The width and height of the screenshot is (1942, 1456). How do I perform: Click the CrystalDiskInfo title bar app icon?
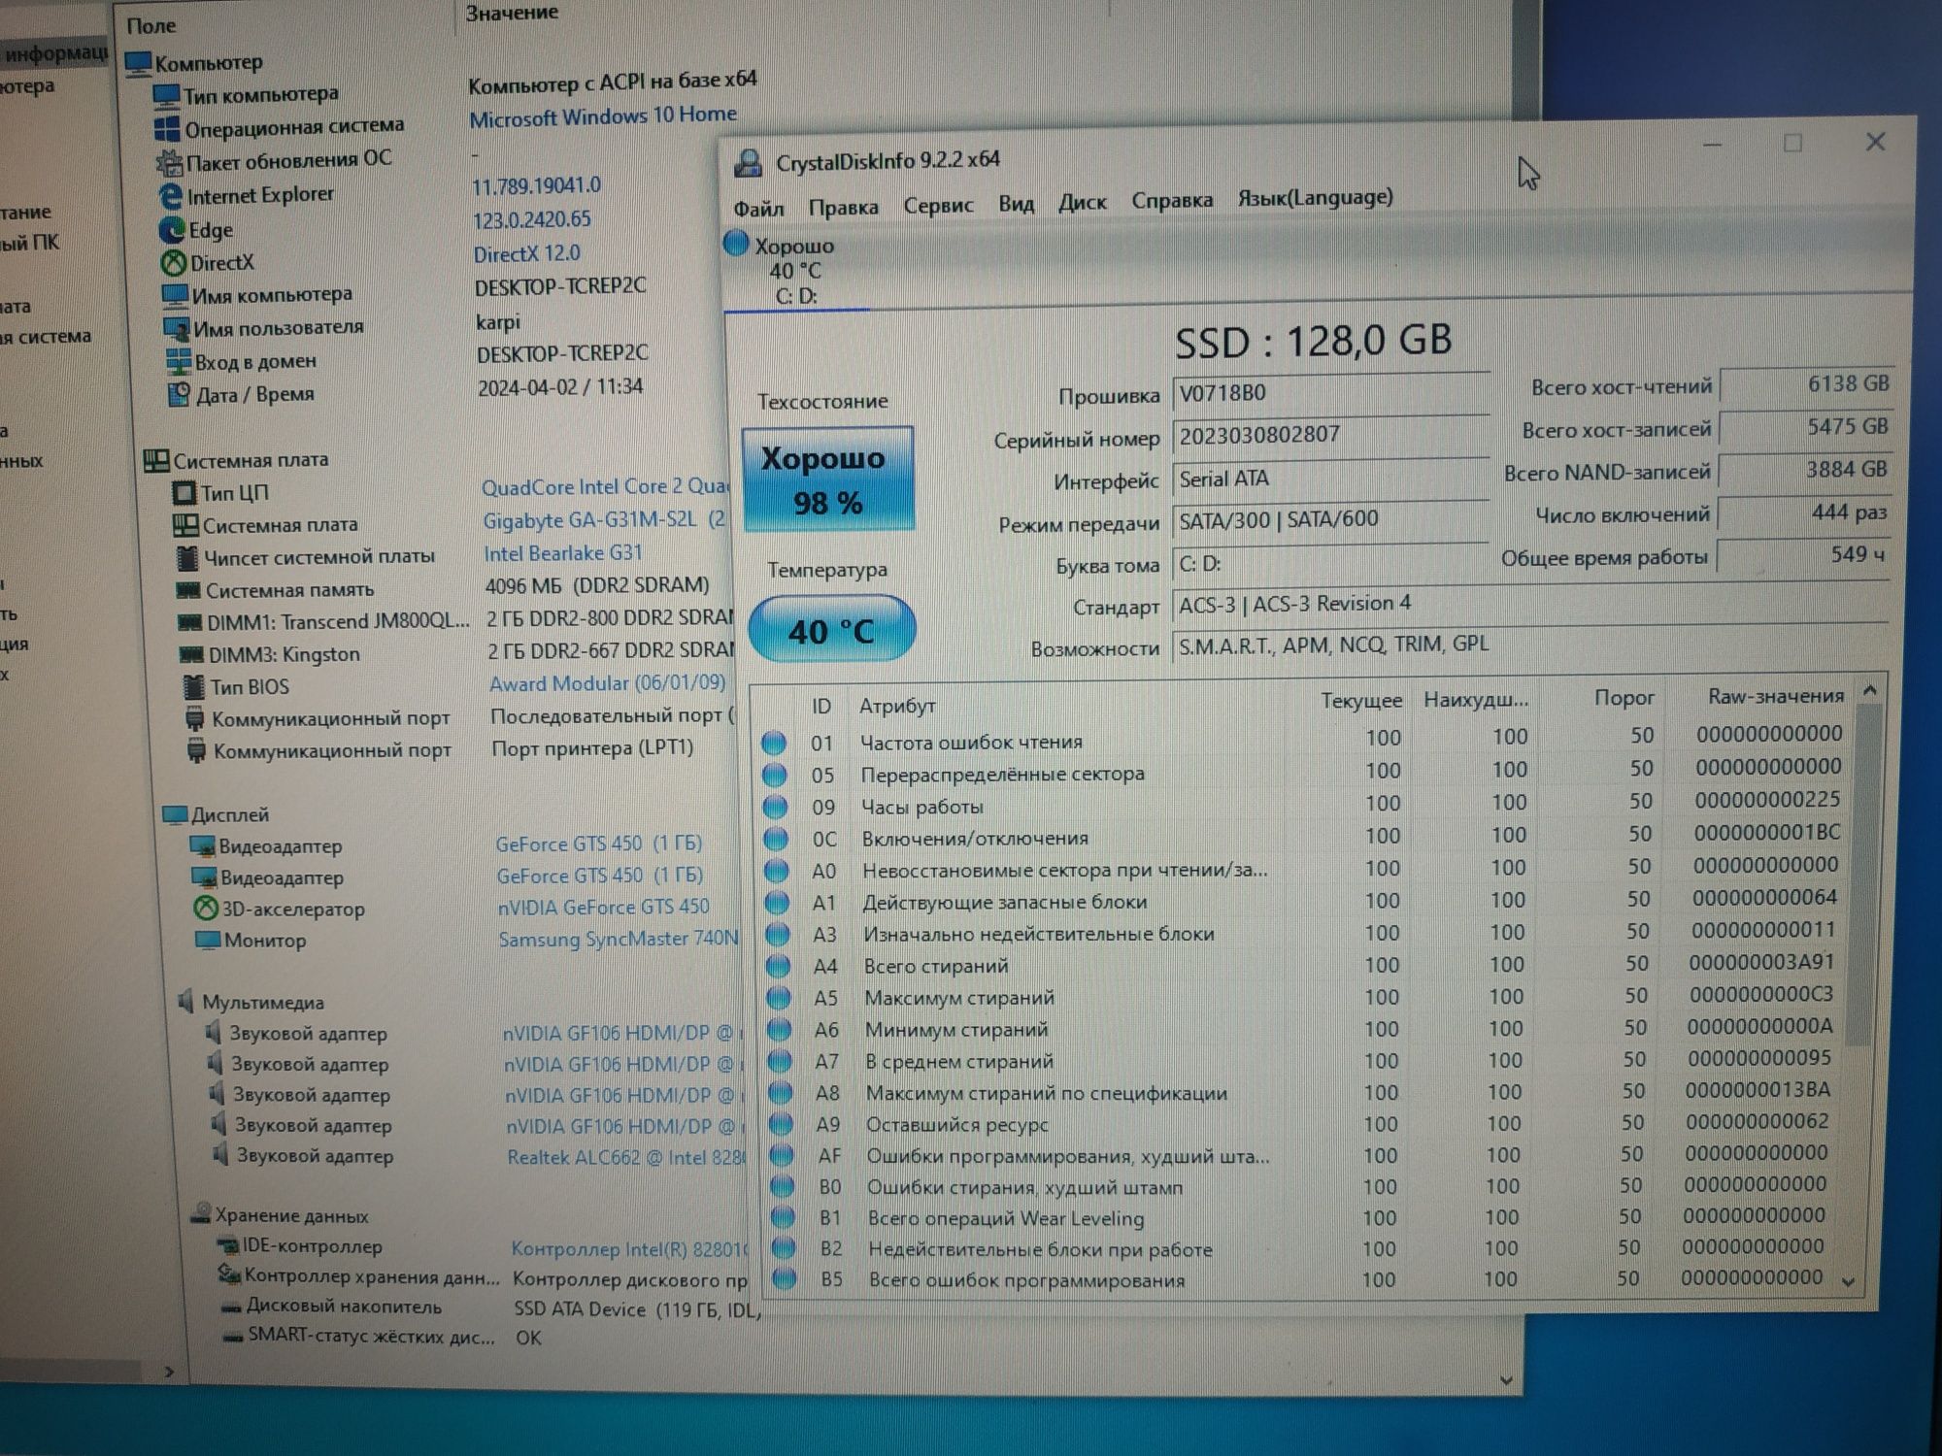click(747, 162)
